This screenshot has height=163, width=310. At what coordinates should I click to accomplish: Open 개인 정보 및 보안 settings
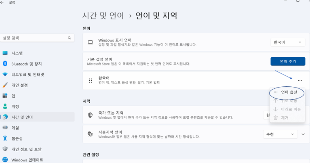tap(26, 149)
